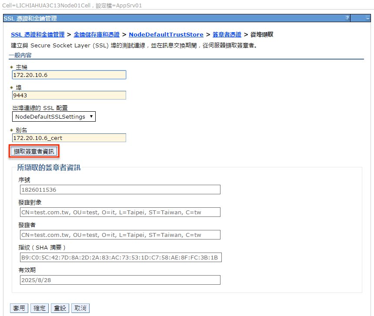Collapse the SSL panel with minimize icon
This screenshot has height=316, width=374.
(367, 18)
